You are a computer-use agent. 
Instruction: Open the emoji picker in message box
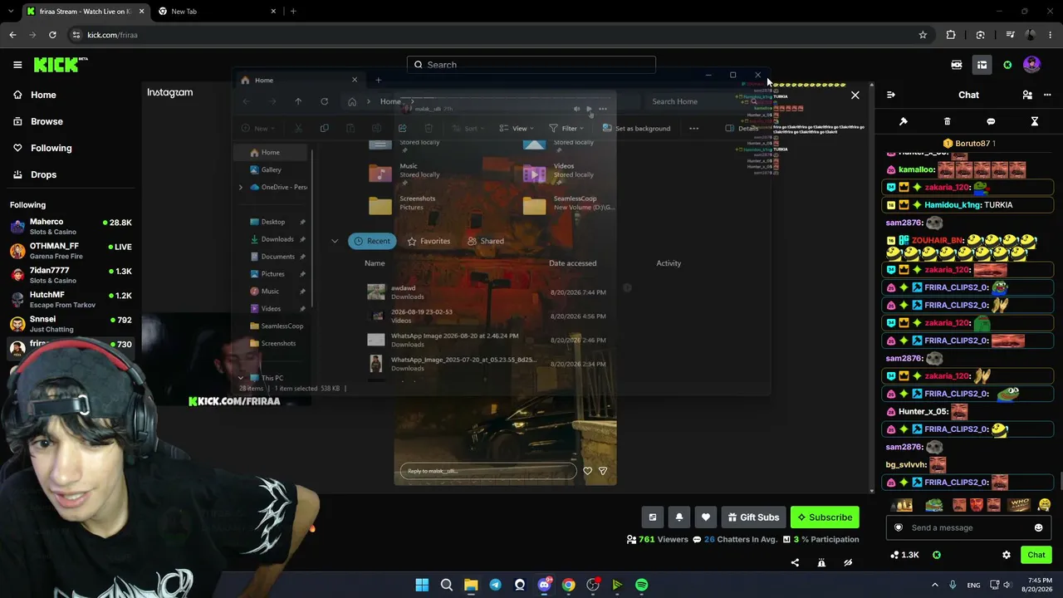(1038, 527)
